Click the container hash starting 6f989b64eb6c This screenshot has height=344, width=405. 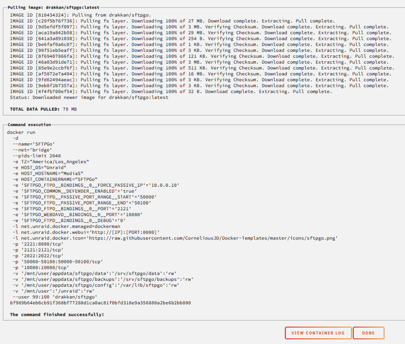(x=100, y=303)
